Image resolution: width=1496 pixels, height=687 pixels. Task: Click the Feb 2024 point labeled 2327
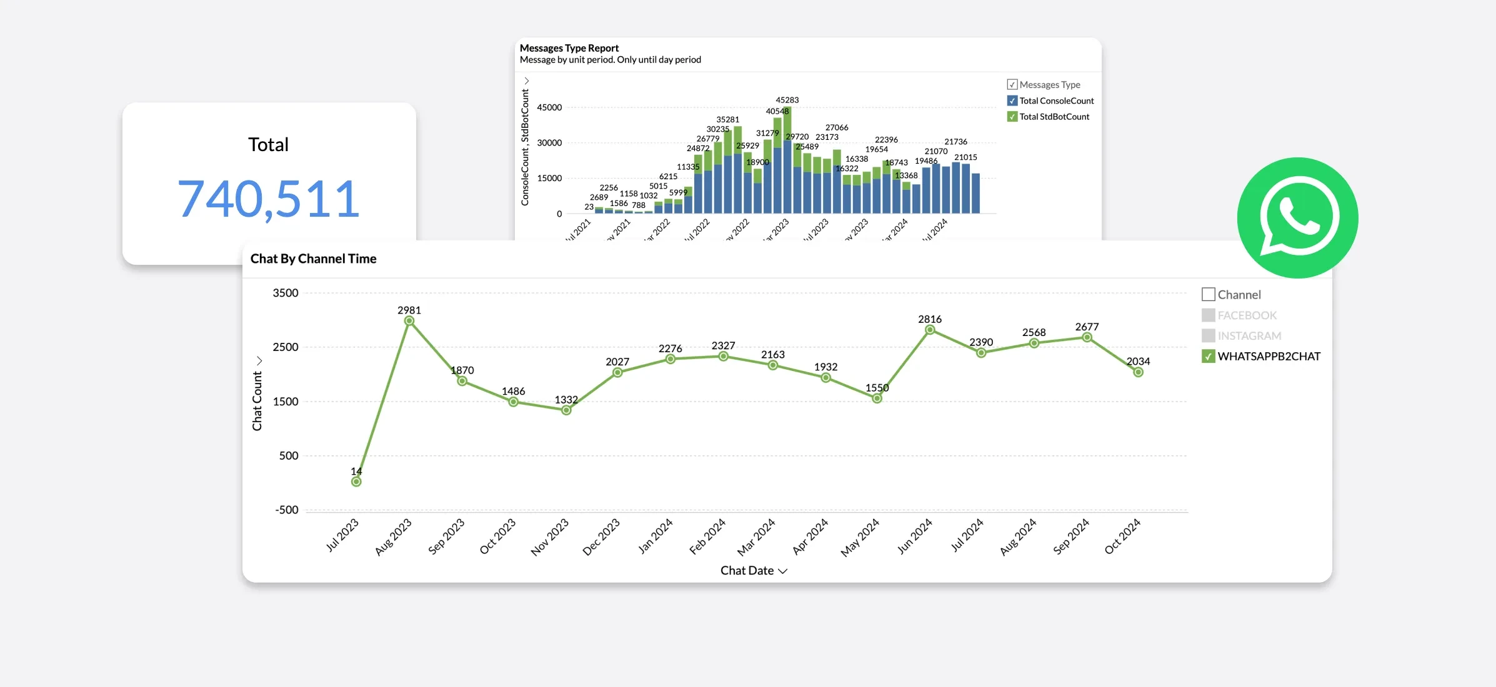[723, 356]
